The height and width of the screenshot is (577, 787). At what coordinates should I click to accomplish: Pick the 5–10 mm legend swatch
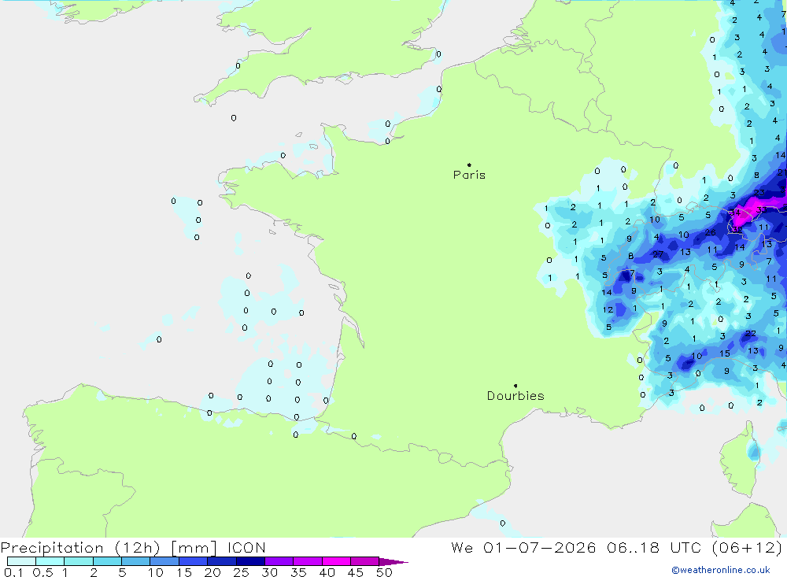pos(135,561)
